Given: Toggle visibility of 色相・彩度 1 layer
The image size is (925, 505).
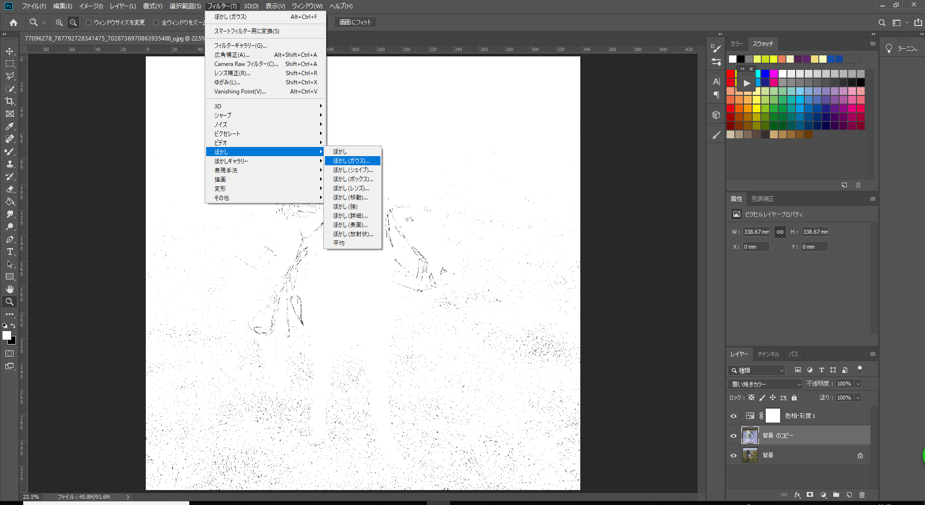Looking at the screenshot, I should point(733,416).
